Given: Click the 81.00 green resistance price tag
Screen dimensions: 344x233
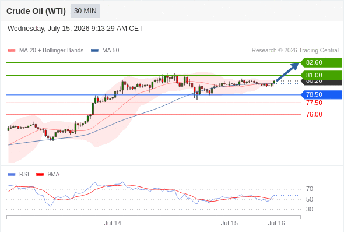Looking at the screenshot, I should click(x=321, y=75).
